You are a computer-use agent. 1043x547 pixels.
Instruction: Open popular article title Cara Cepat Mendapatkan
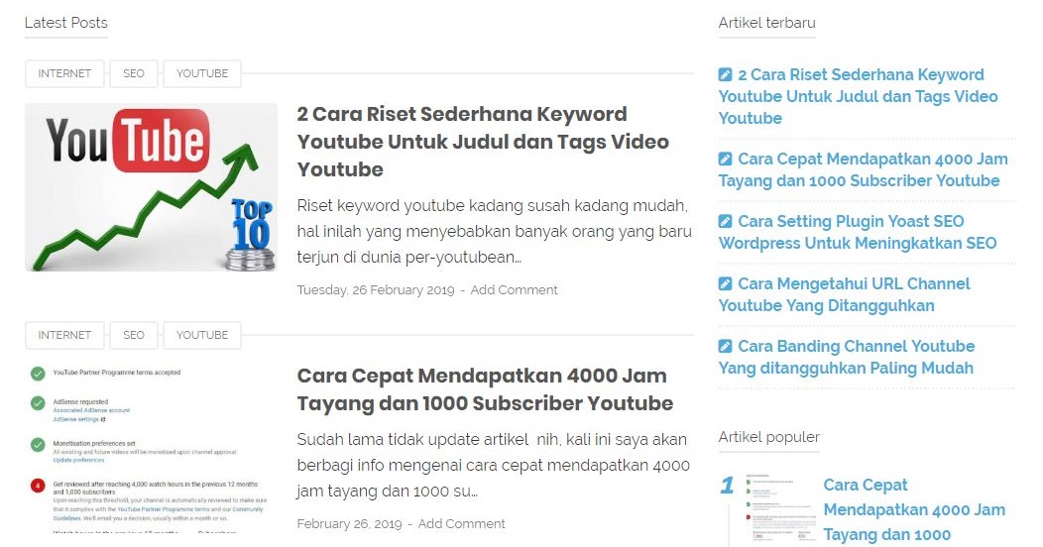pos(914,509)
